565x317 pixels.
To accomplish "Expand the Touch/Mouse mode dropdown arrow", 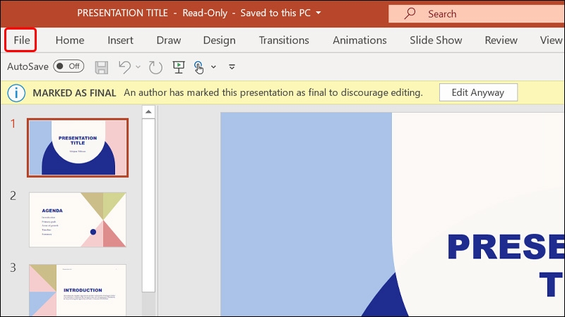I will click(213, 67).
